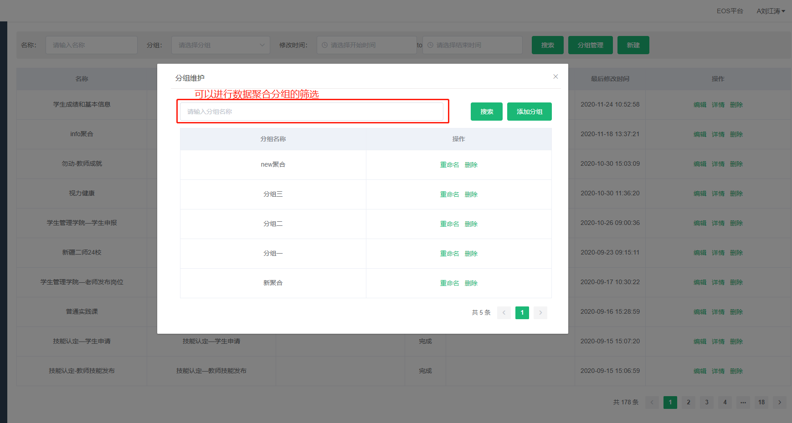Select page 1 in the dialog pagination
The height and width of the screenshot is (423, 792).
point(522,312)
